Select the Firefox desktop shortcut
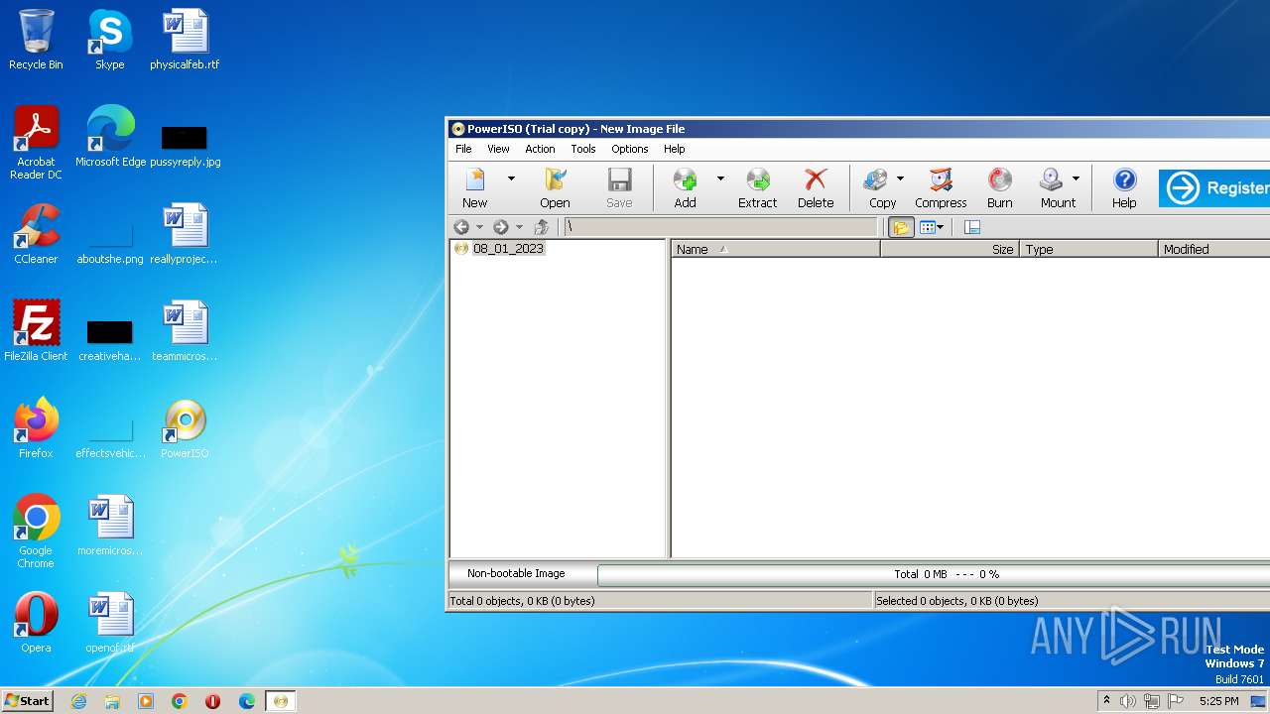This screenshot has width=1270, height=714. pyautogui.click(x=36, y=428)
